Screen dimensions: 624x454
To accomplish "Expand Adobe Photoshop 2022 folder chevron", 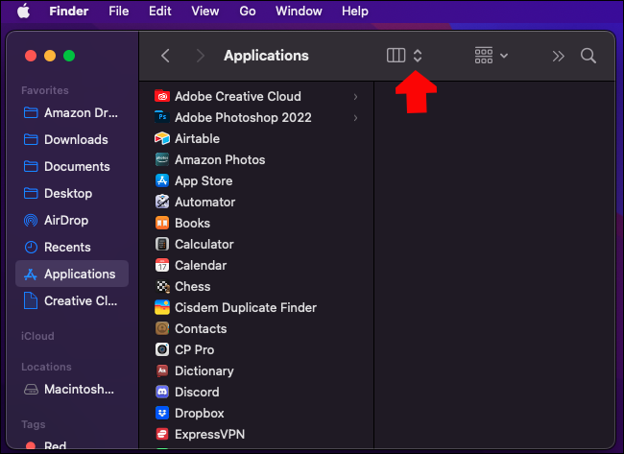I will click(x=356, y=117).
